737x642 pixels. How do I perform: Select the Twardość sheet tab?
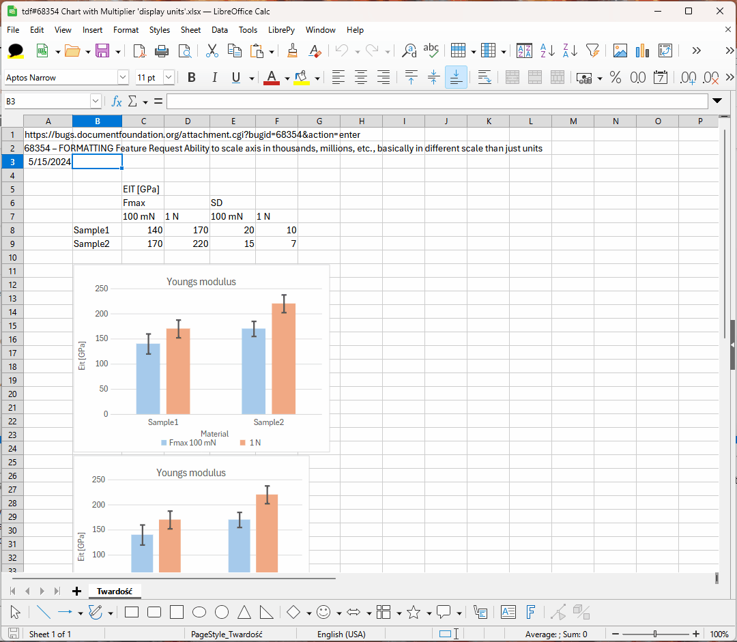[114, 592]
